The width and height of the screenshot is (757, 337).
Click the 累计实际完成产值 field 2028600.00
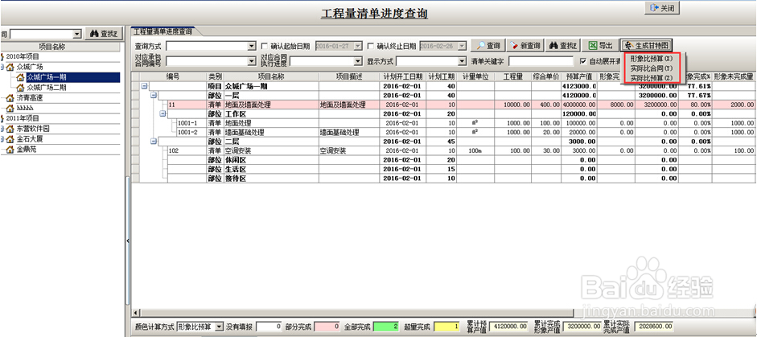654,327
